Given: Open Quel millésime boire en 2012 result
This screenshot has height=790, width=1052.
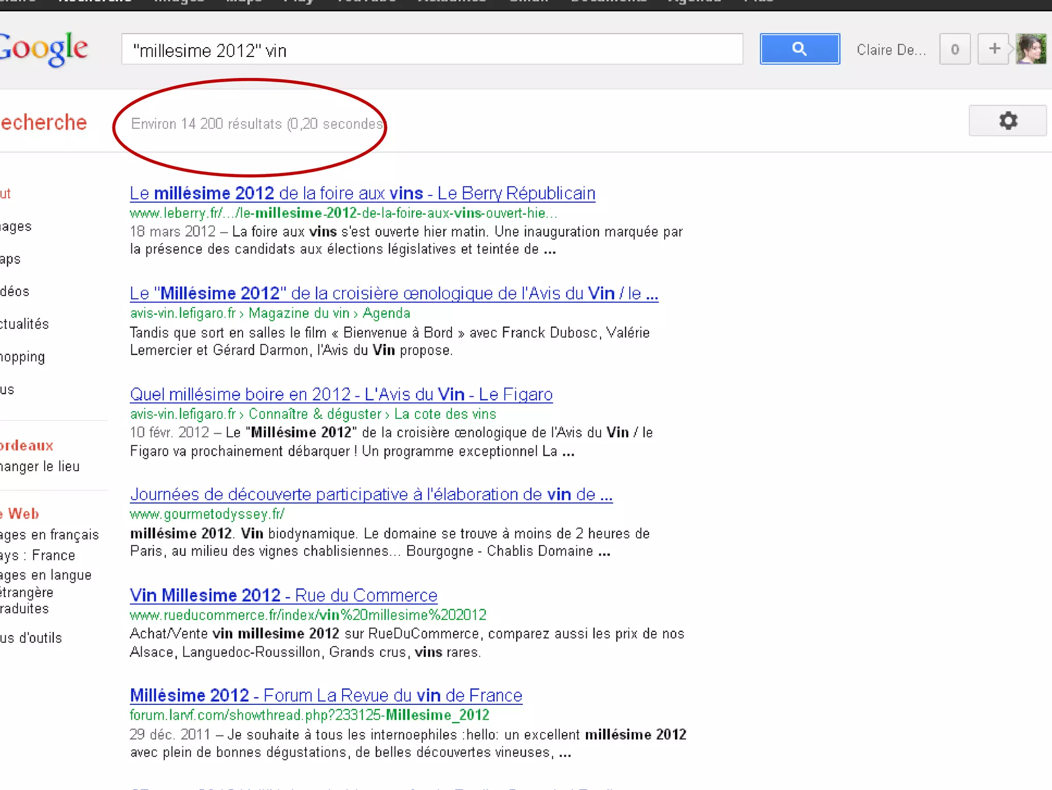Looking at the screenshot, I should [x=341, y=394].
